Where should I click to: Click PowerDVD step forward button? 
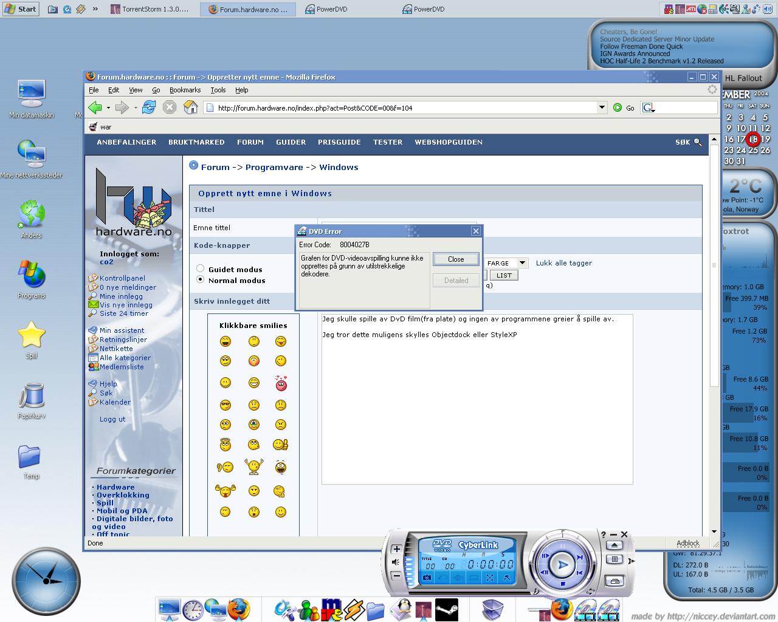[545, 556]
